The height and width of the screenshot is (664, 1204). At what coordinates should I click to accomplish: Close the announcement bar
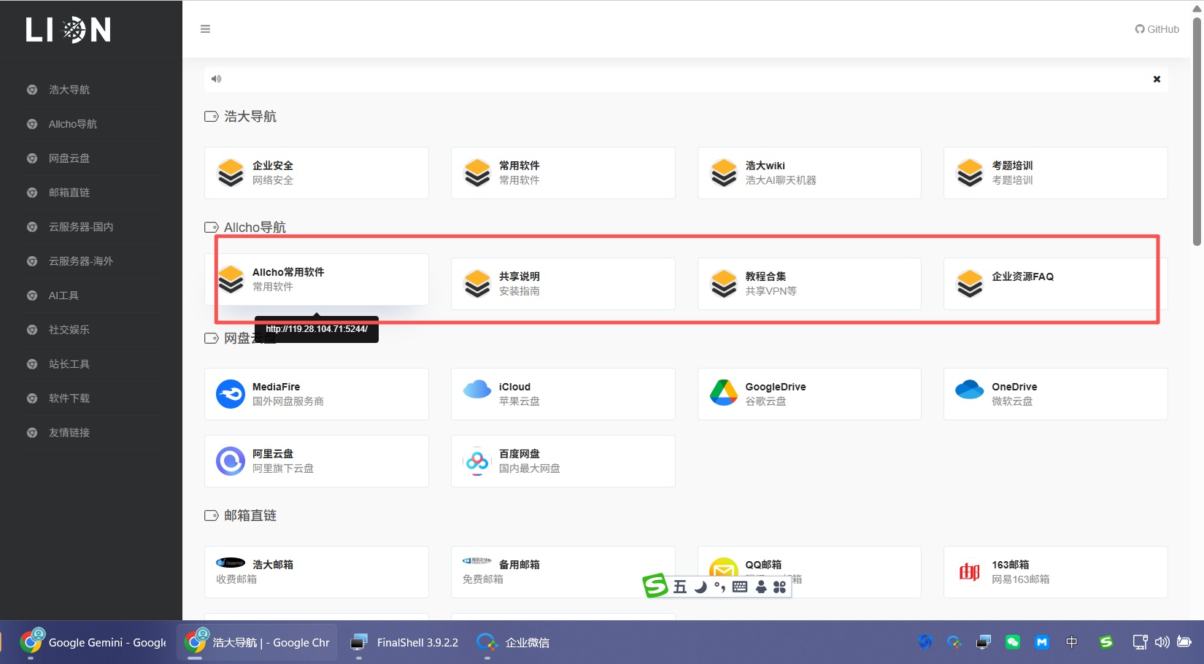pyautogui.click(x=1157, y=79)
